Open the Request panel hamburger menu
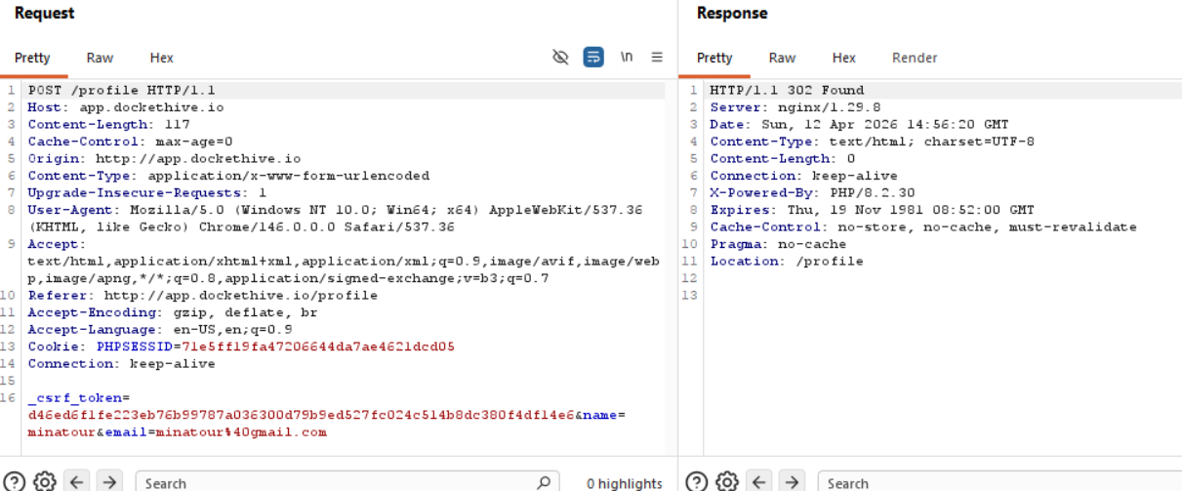The height and width of the screenshot is (491, 1182). [x=657, y=58]
